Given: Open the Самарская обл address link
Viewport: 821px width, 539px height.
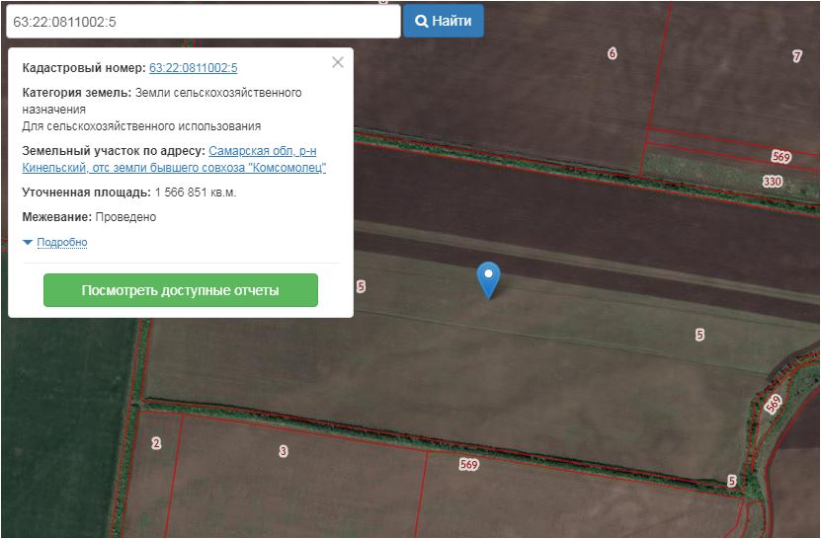Looking at the screenshot, I should point(174,159).
